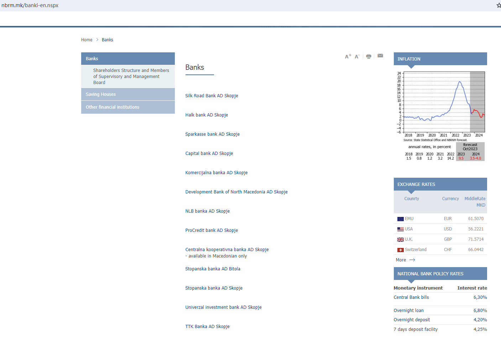Open the Banks sidebar header

[x=92, y=59]
